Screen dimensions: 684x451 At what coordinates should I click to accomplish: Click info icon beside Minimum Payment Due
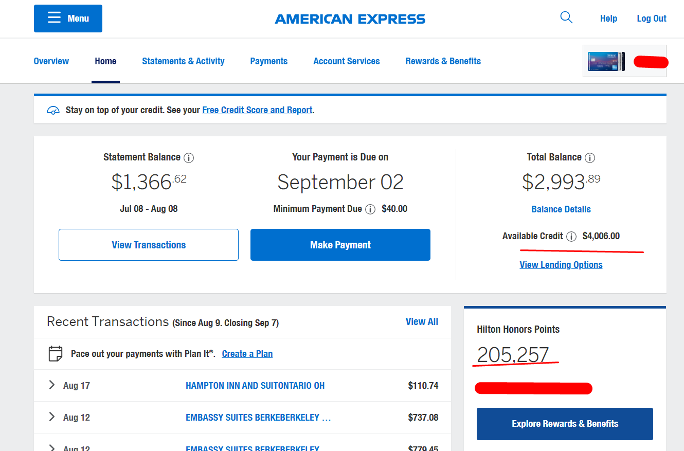370,209
